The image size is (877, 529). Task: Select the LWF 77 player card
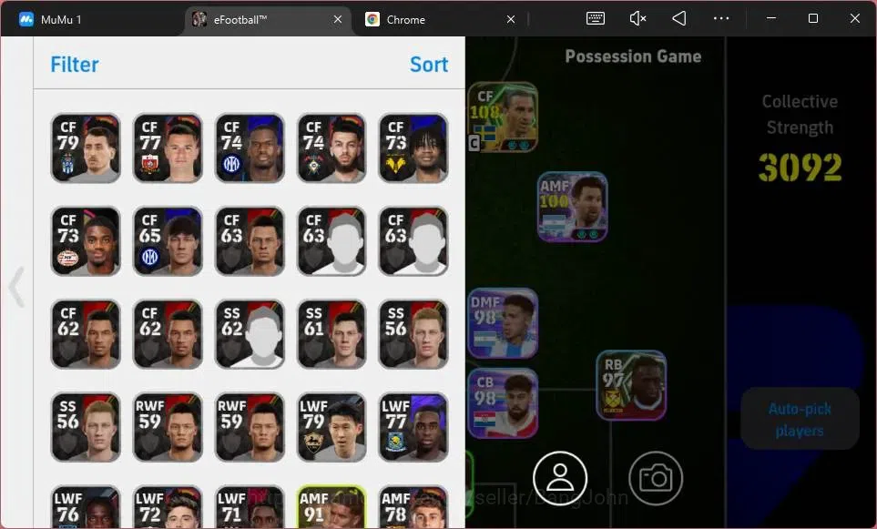(x=413, y=427)
